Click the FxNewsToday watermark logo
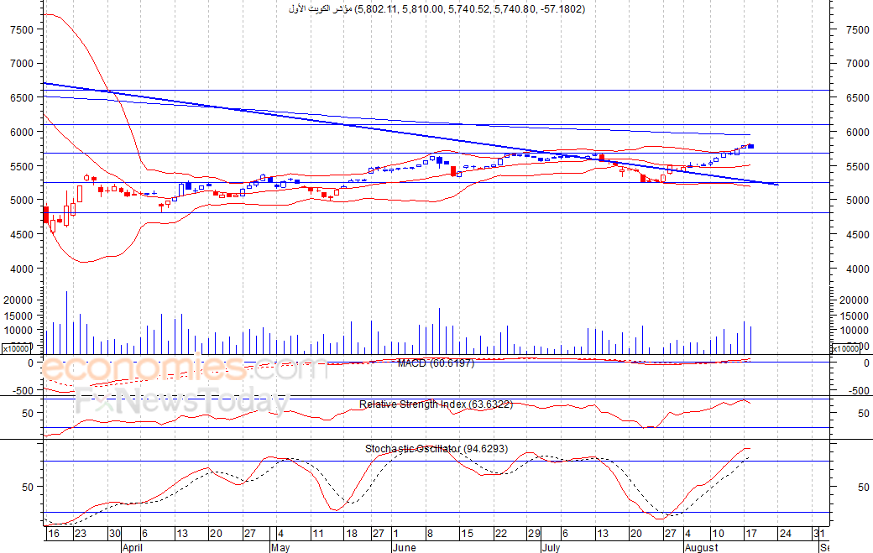 pyautogui.click(x=183, y=402)
